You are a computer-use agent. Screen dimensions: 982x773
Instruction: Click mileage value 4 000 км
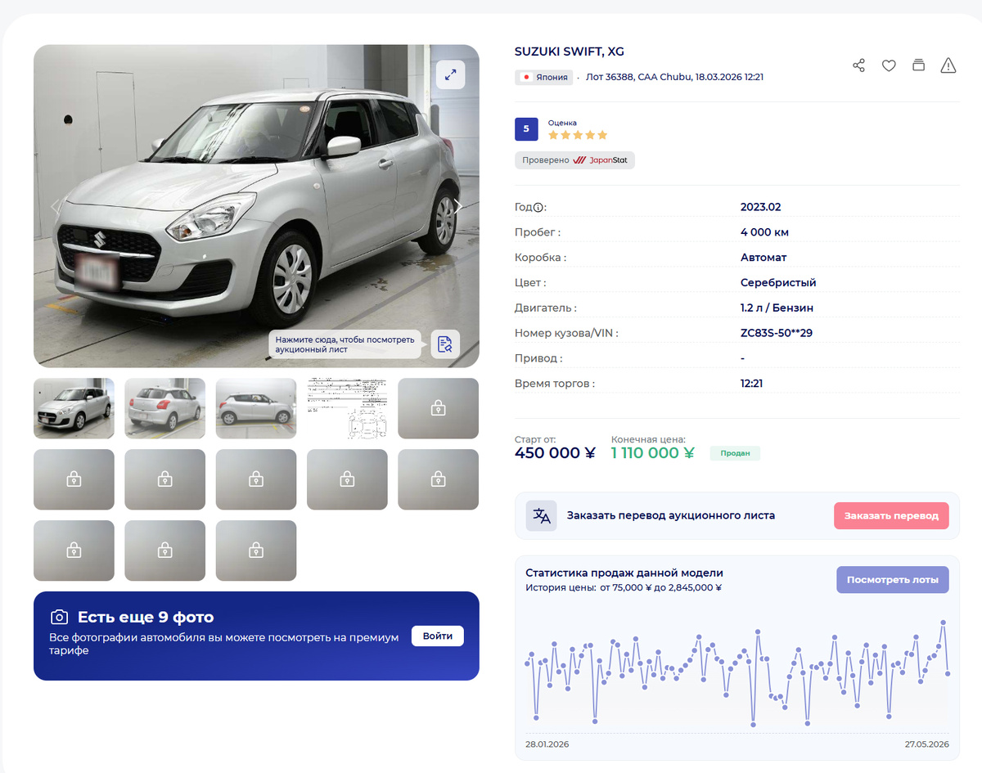click(764, 232)
